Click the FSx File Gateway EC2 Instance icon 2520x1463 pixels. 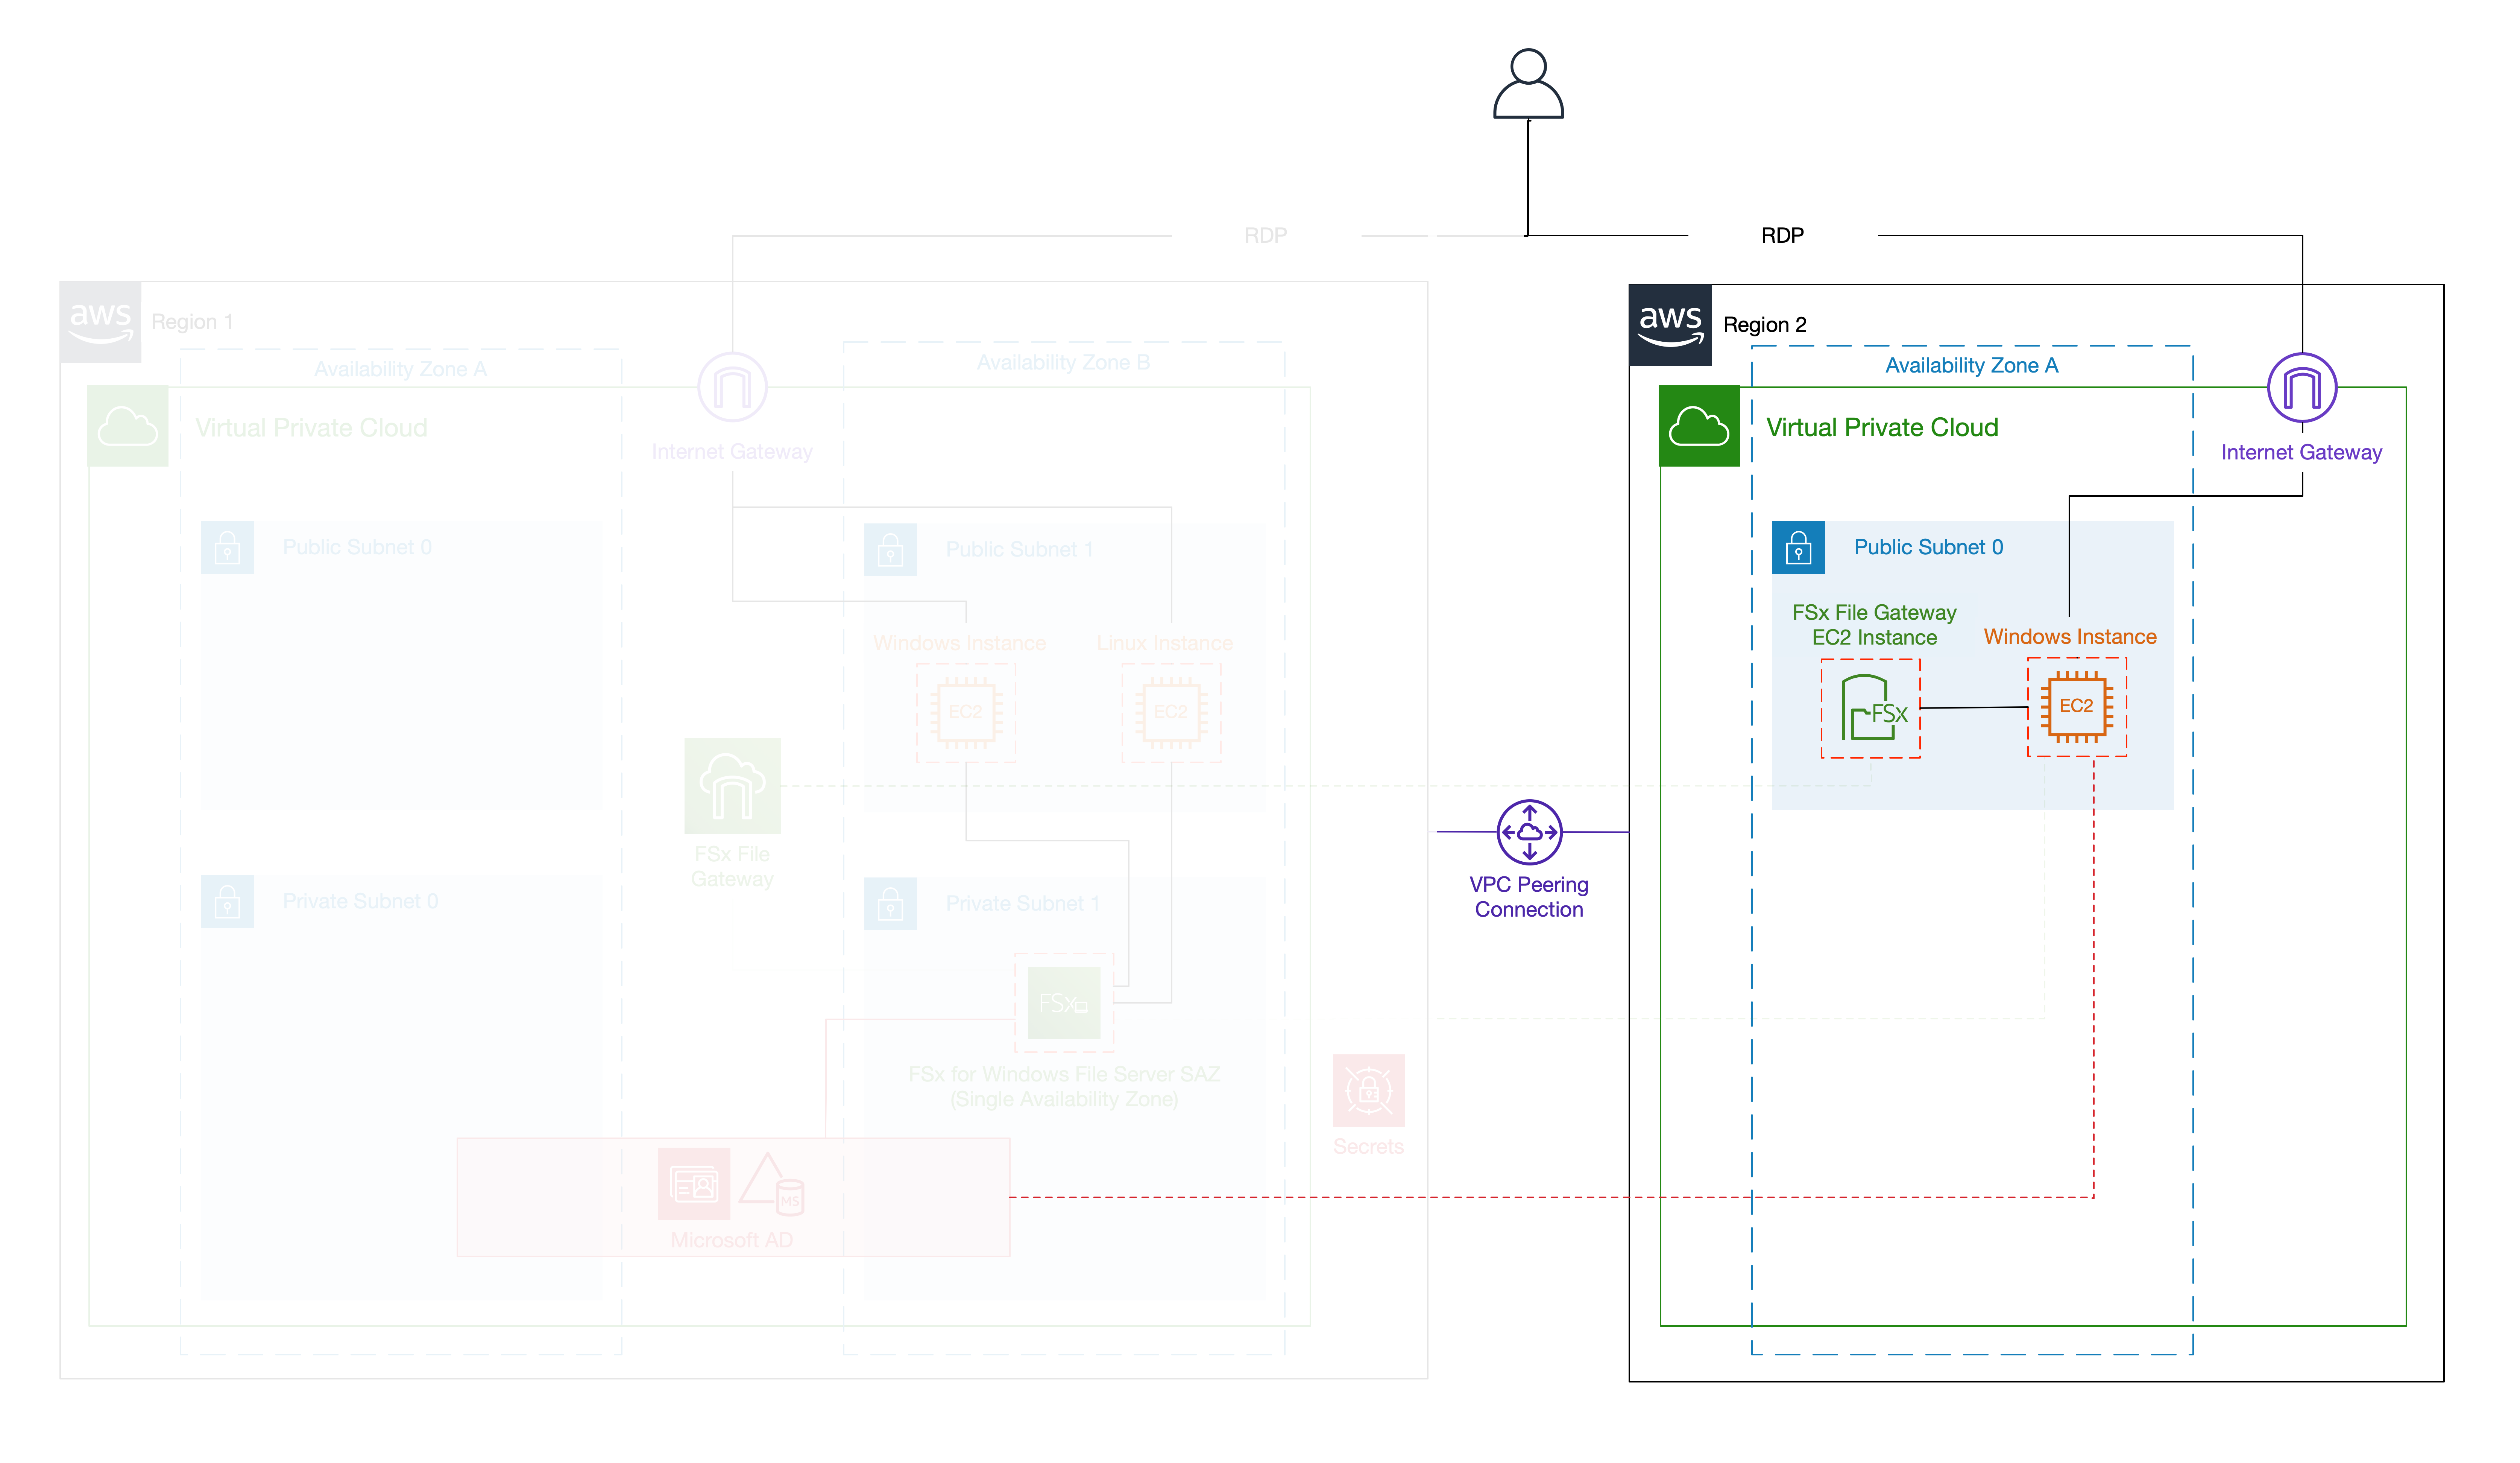[1870, 709]
